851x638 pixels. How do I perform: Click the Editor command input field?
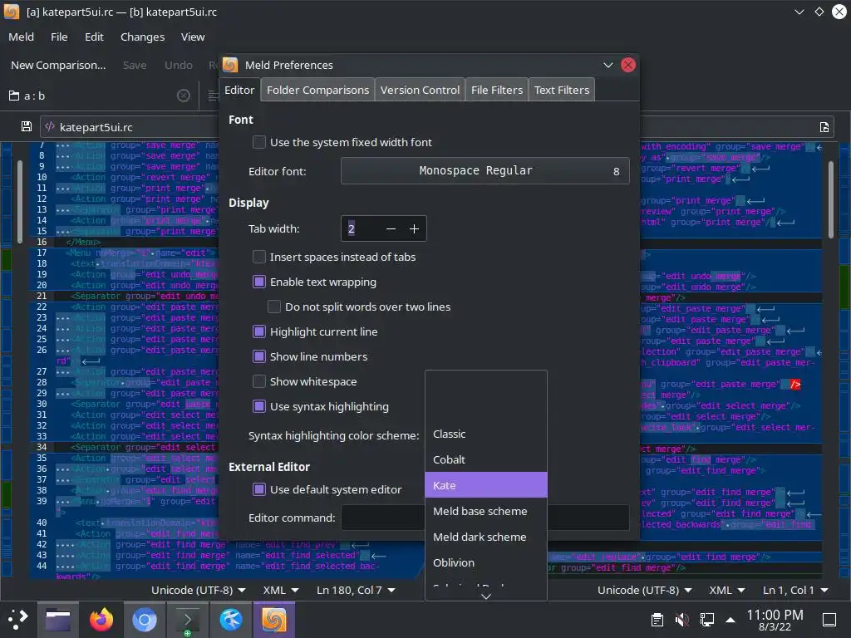pyautogui.click(x=485, y=518)
